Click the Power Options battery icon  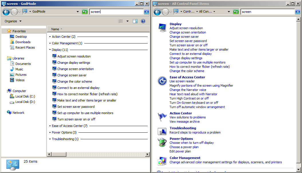(162, 142)
